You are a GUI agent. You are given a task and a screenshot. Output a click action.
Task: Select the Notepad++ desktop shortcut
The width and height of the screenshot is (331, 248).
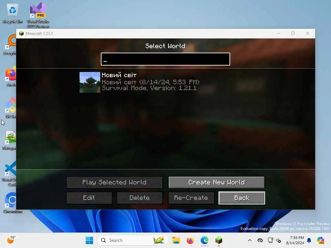tap(10, 140)
